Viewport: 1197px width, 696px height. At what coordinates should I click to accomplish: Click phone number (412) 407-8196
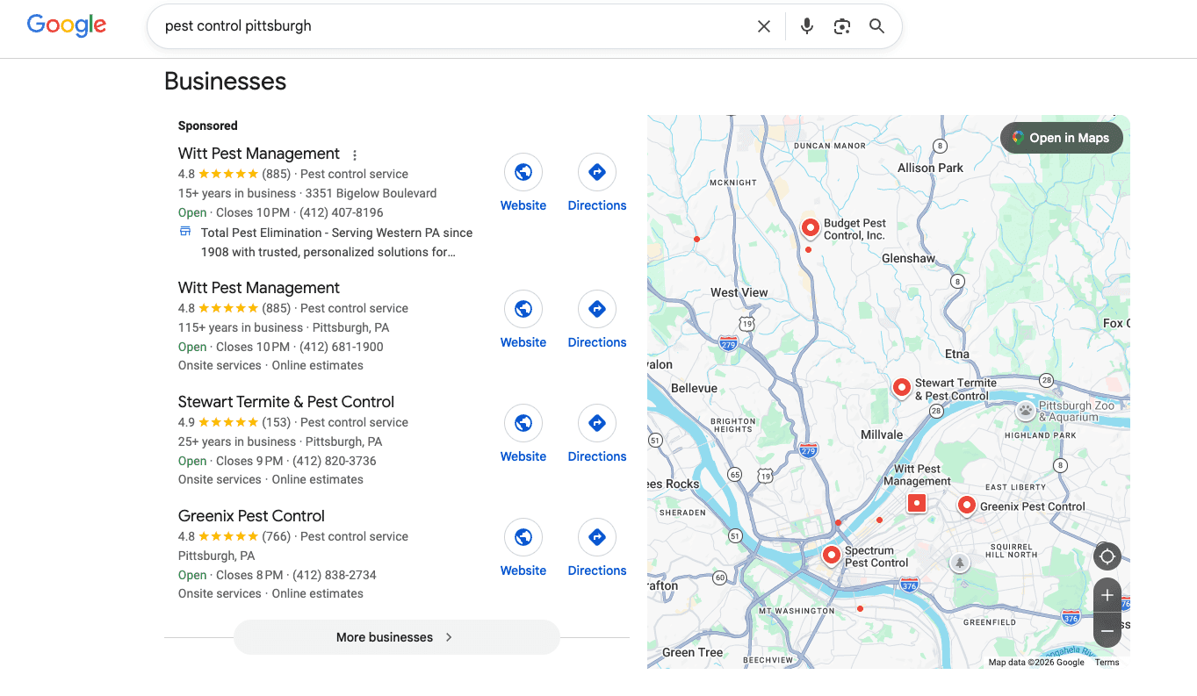pyautogui.click(x=342, y=212)
